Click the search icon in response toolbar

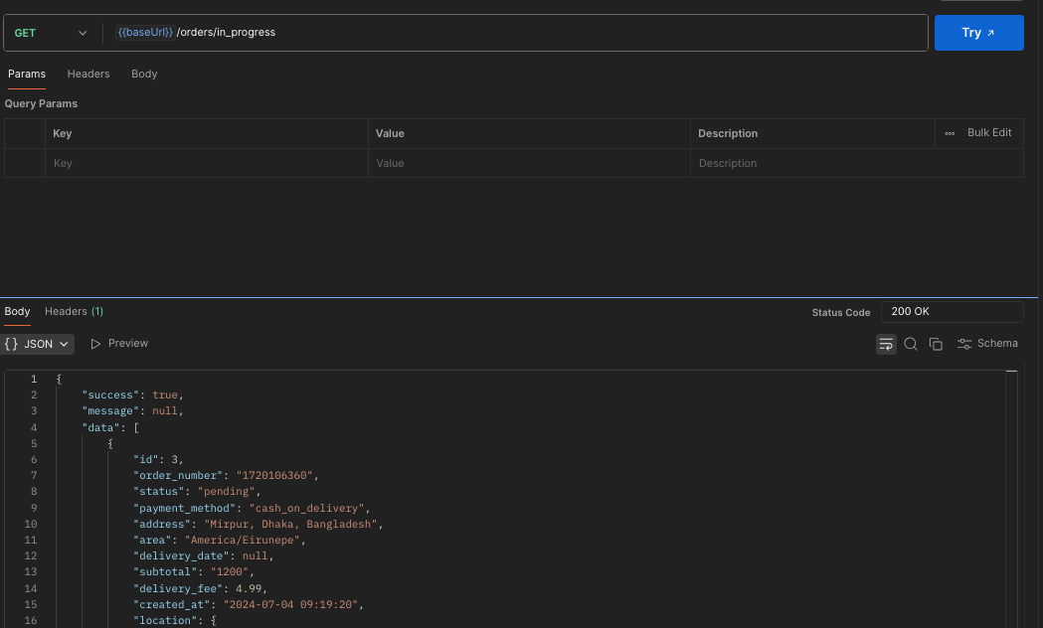(911, 344)
